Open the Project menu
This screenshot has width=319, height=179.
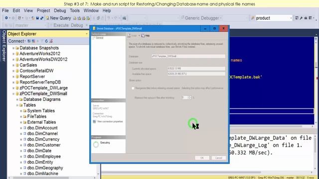(43, 10)
